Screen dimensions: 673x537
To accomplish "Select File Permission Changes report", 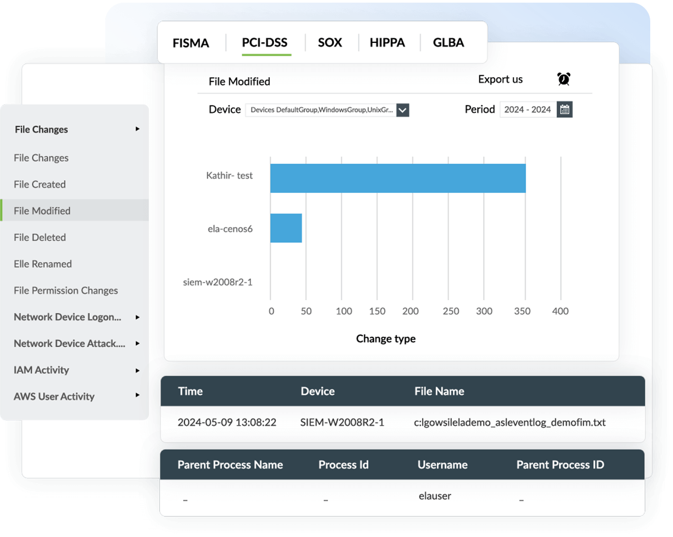I will pyautogui.click(x=65, y=290).
